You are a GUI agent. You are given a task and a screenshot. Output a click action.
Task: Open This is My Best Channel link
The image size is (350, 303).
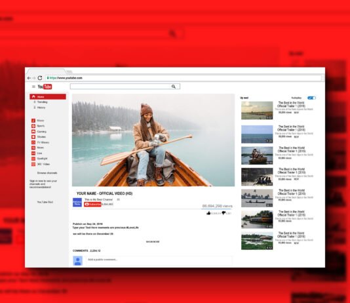(98, 199)
